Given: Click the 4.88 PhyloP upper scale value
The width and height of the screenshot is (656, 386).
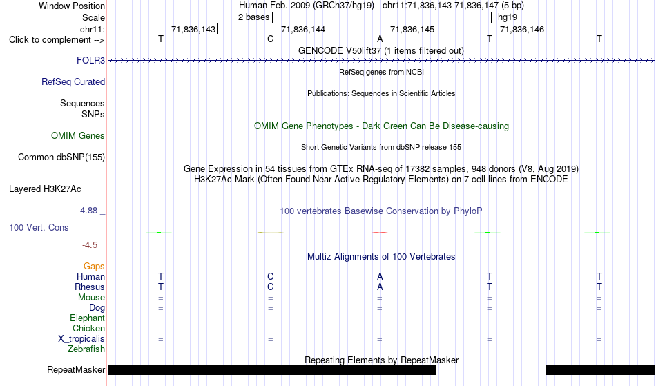Looking at the screenshot, I should coord(88,211).
